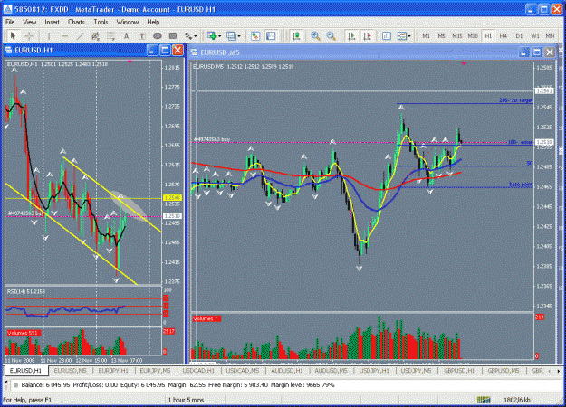Set timeframe to M15

[457, 36]
